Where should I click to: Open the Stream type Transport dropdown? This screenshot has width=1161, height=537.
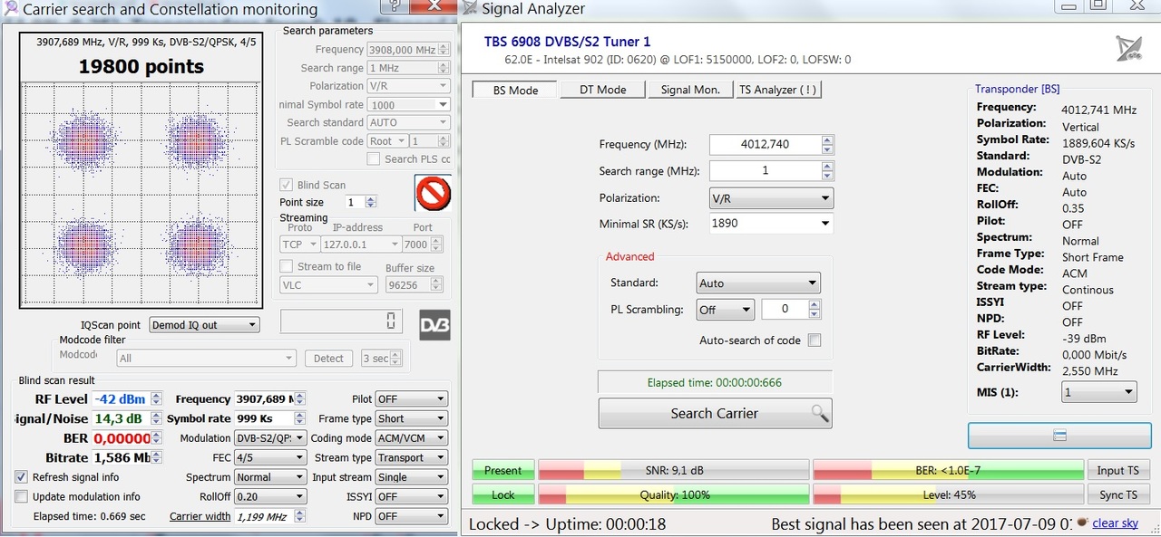[x=411, y=457]
